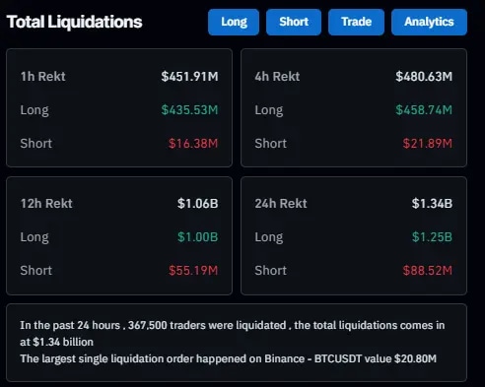
Task: Select the 24h Rekt total $1.34B
Action: pos(432,204)
